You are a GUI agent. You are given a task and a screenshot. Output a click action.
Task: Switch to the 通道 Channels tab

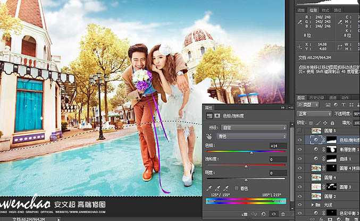(333, 98)
